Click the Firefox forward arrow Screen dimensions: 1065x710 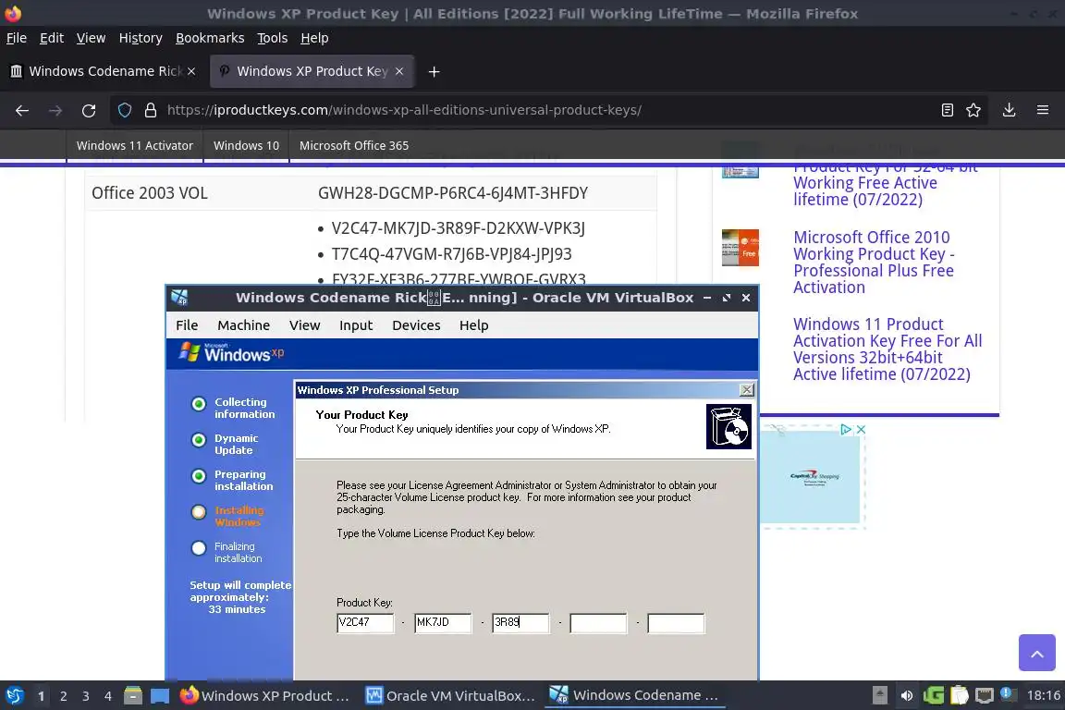coord(55,110)
